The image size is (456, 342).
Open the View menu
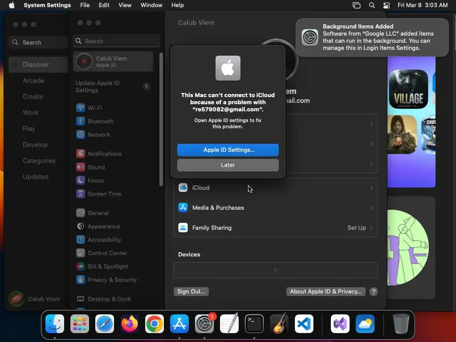point(125,5)
